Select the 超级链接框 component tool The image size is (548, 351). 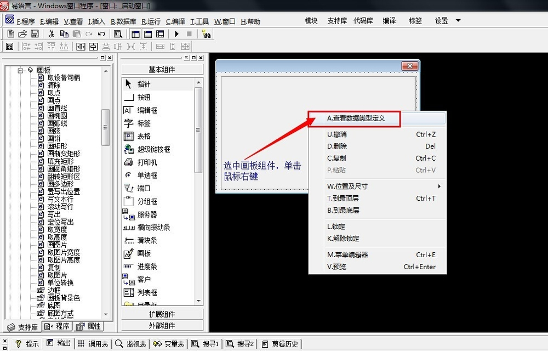click(153, 149)
